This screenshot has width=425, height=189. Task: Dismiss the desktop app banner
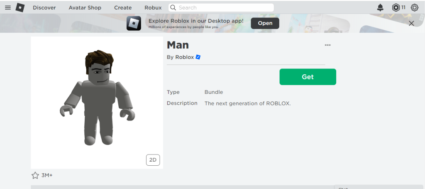pyautogui.click(x=411, y=23)
